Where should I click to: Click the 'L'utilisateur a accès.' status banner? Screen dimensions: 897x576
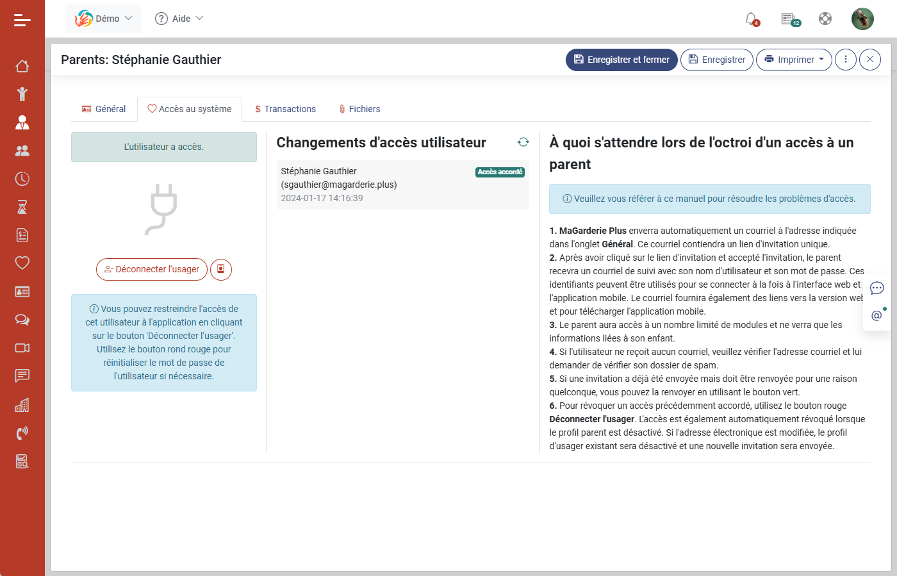[164, 147]
